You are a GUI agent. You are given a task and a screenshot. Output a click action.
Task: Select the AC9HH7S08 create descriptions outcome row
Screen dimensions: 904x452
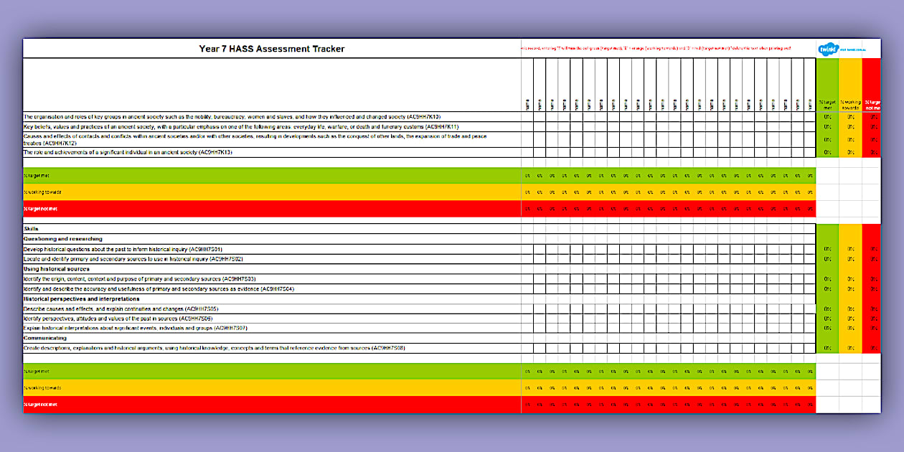[214, 348]
